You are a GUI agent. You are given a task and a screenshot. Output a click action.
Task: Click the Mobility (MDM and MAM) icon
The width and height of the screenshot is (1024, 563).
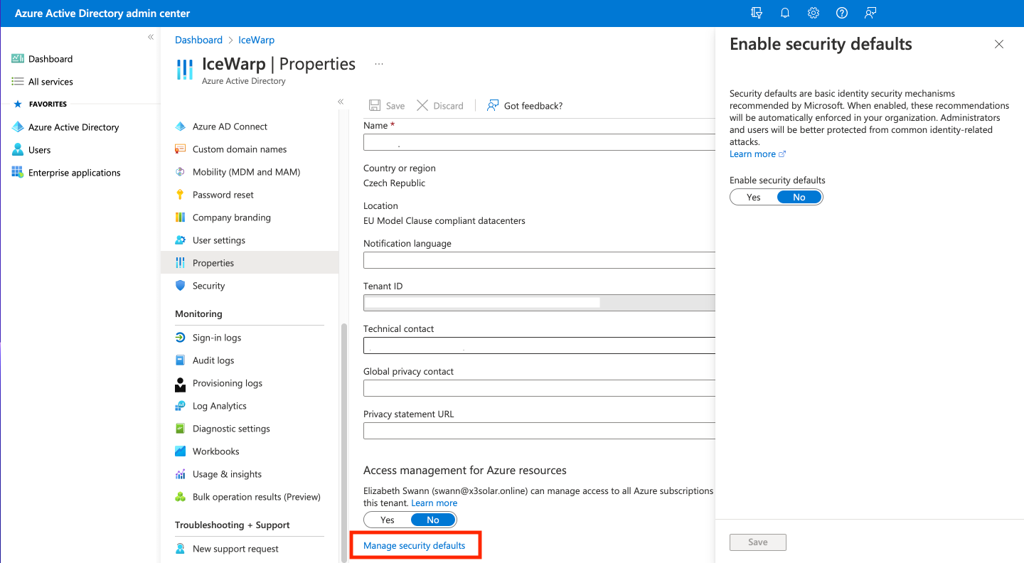[x=180, y=172]
